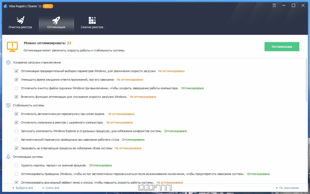Viewport: 310px width, 194px height.
Task: Minimize the Wise Registry Cleaner window
Action: pyautogui.click(x=284, y=5)
